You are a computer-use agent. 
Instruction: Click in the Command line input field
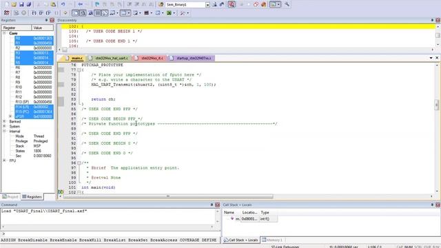pyautogui.click(x=111, y=234)
